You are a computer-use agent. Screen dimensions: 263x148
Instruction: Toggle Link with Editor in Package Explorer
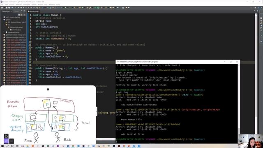(x=21, y=15)
